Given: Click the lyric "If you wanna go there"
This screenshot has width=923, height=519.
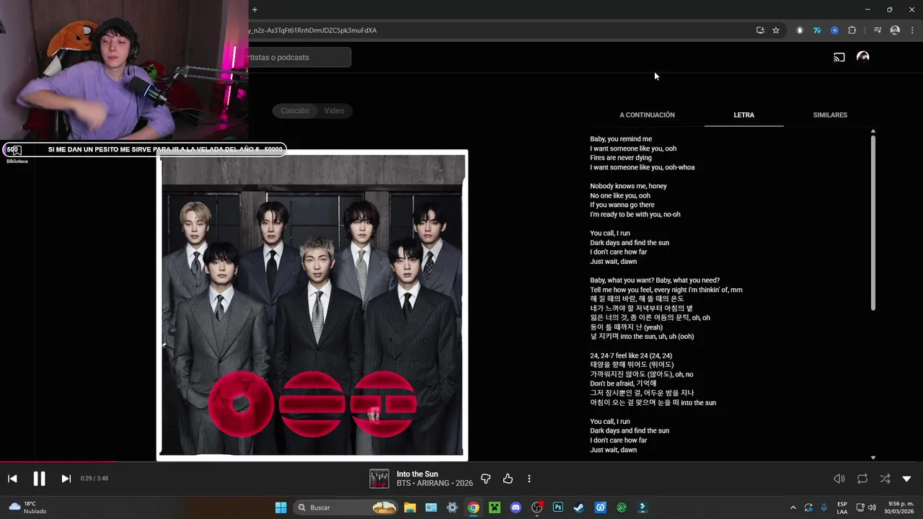Looking at the screenshot, I should point(622,205).
